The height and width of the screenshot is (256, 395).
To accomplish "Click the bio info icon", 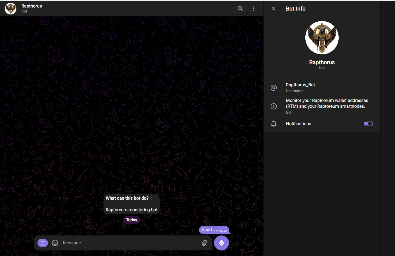I will coord(274,106).
